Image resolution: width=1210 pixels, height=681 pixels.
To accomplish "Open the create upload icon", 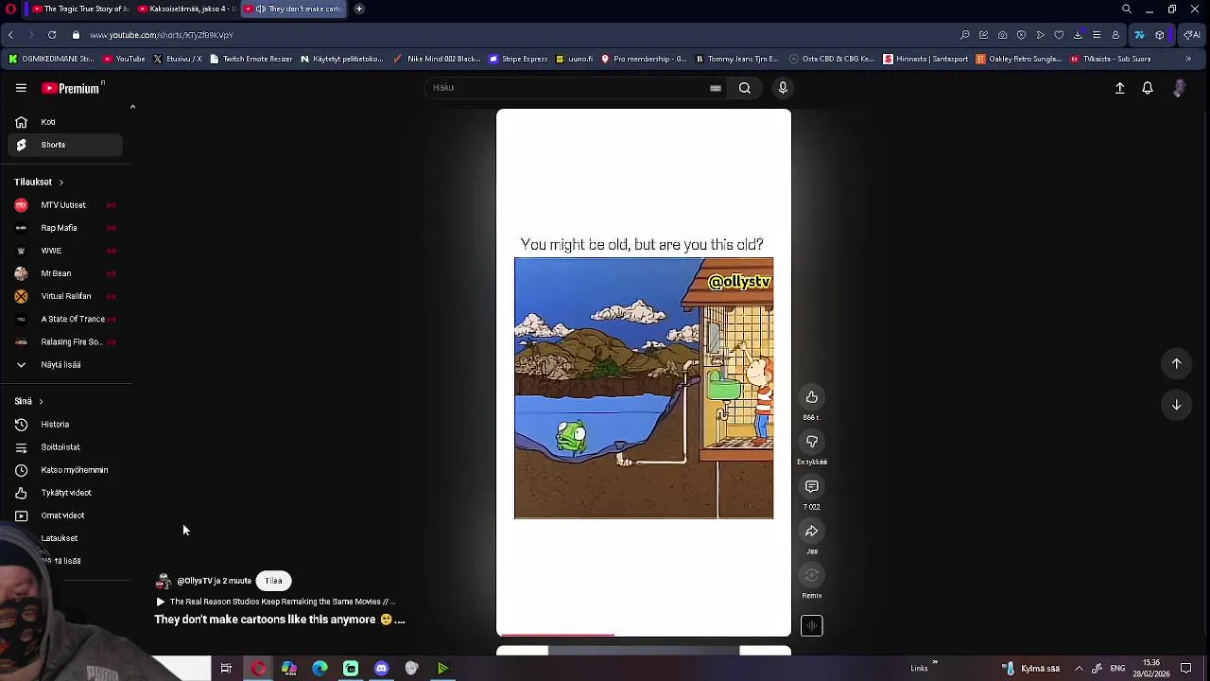I will tap(1120, 88).
